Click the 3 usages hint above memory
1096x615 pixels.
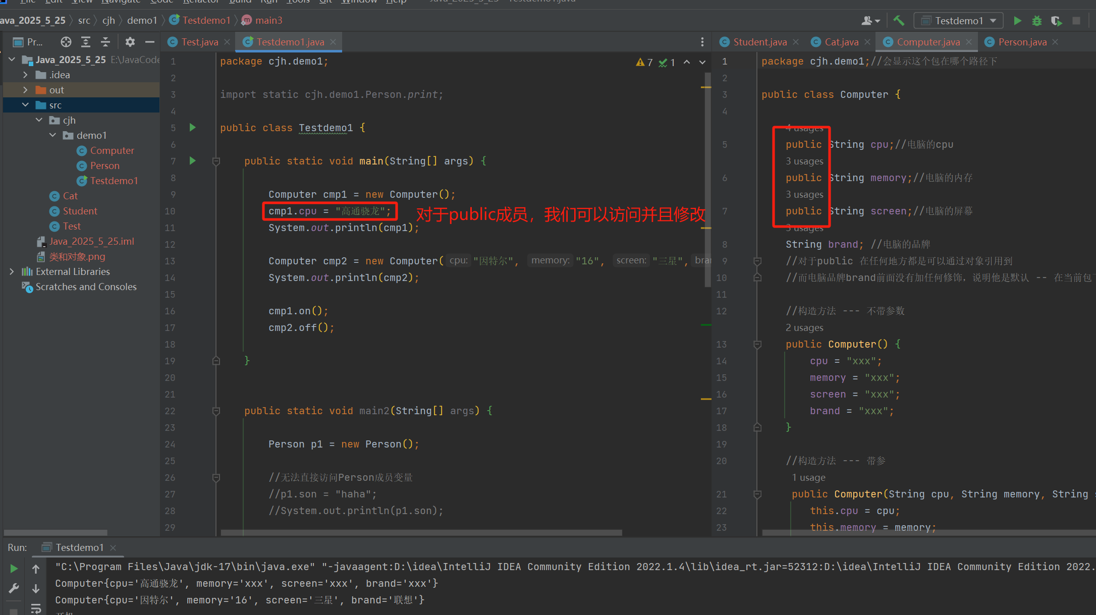tap(804, 161)
